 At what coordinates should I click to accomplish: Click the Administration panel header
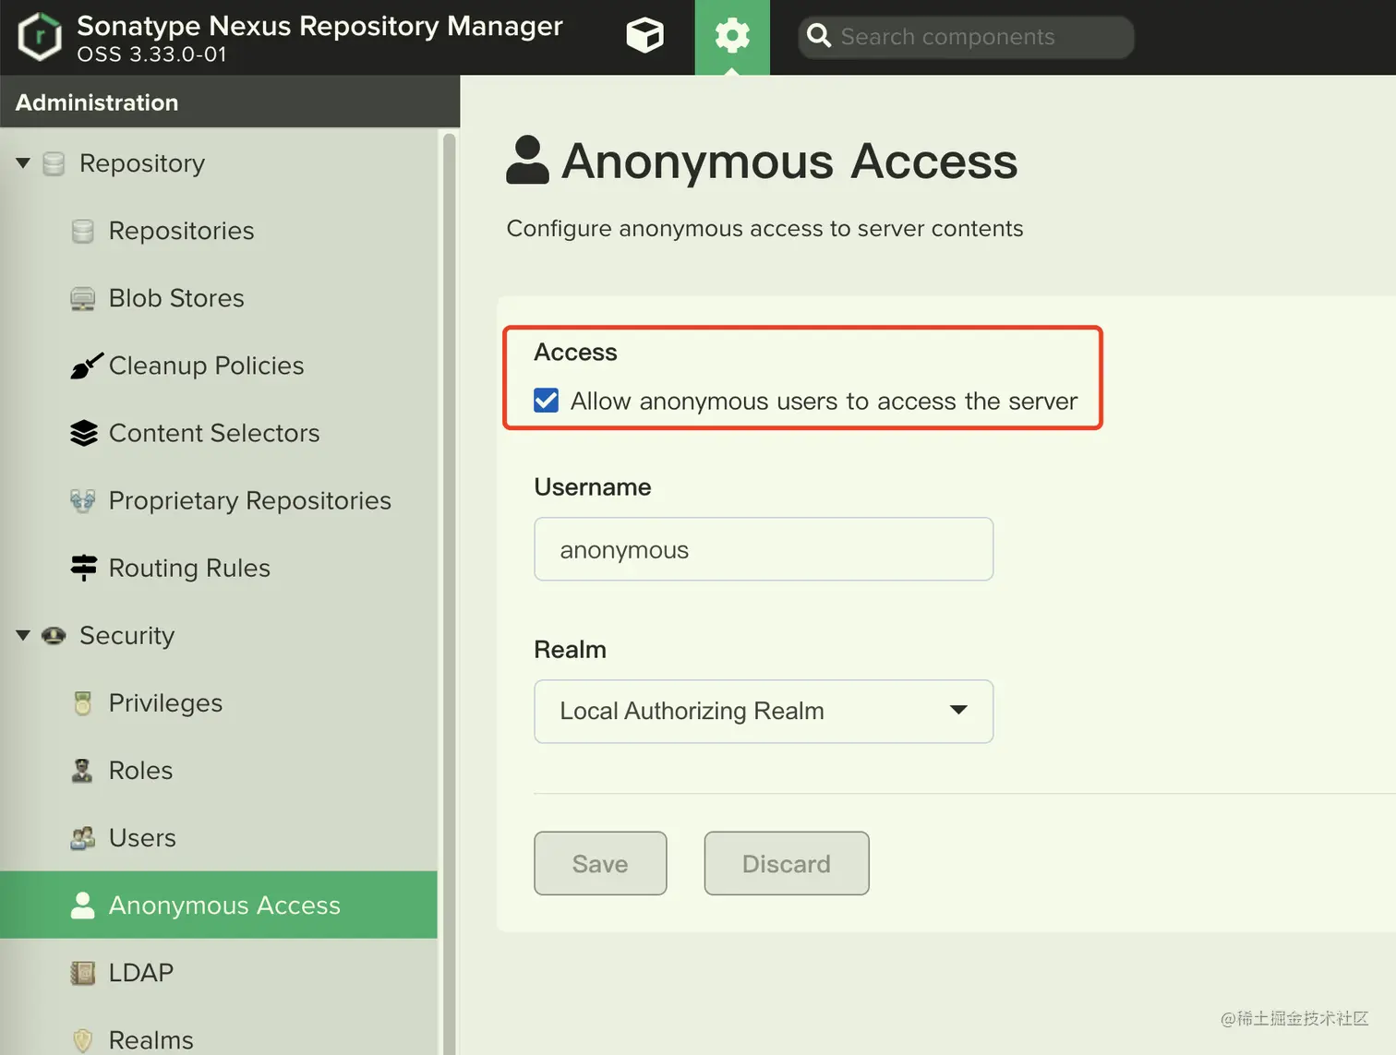230,102
